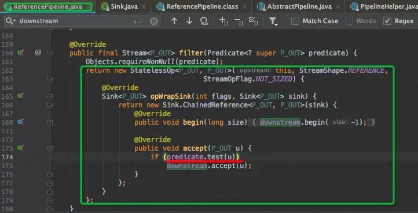Viewport: 418px width, 213px height.
Task: Click the Find All occurrences icon
Action: 204,21
